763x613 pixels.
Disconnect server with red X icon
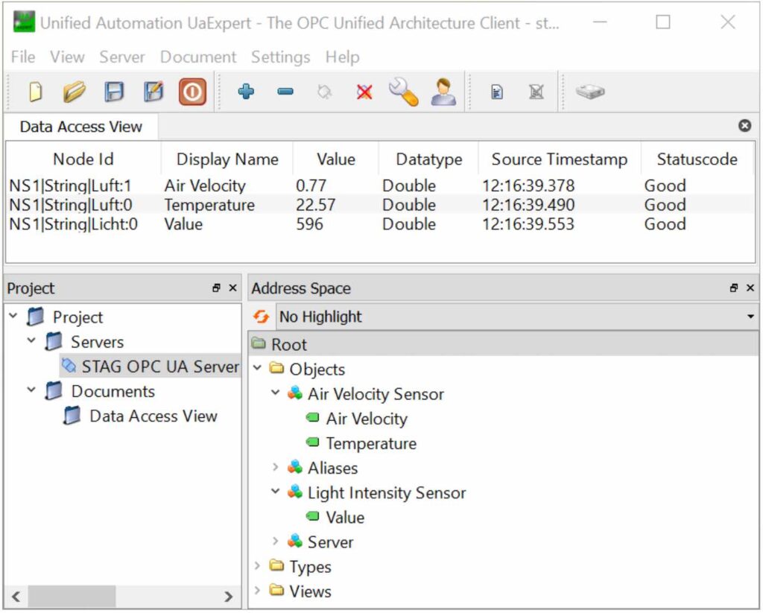[364, 92]
